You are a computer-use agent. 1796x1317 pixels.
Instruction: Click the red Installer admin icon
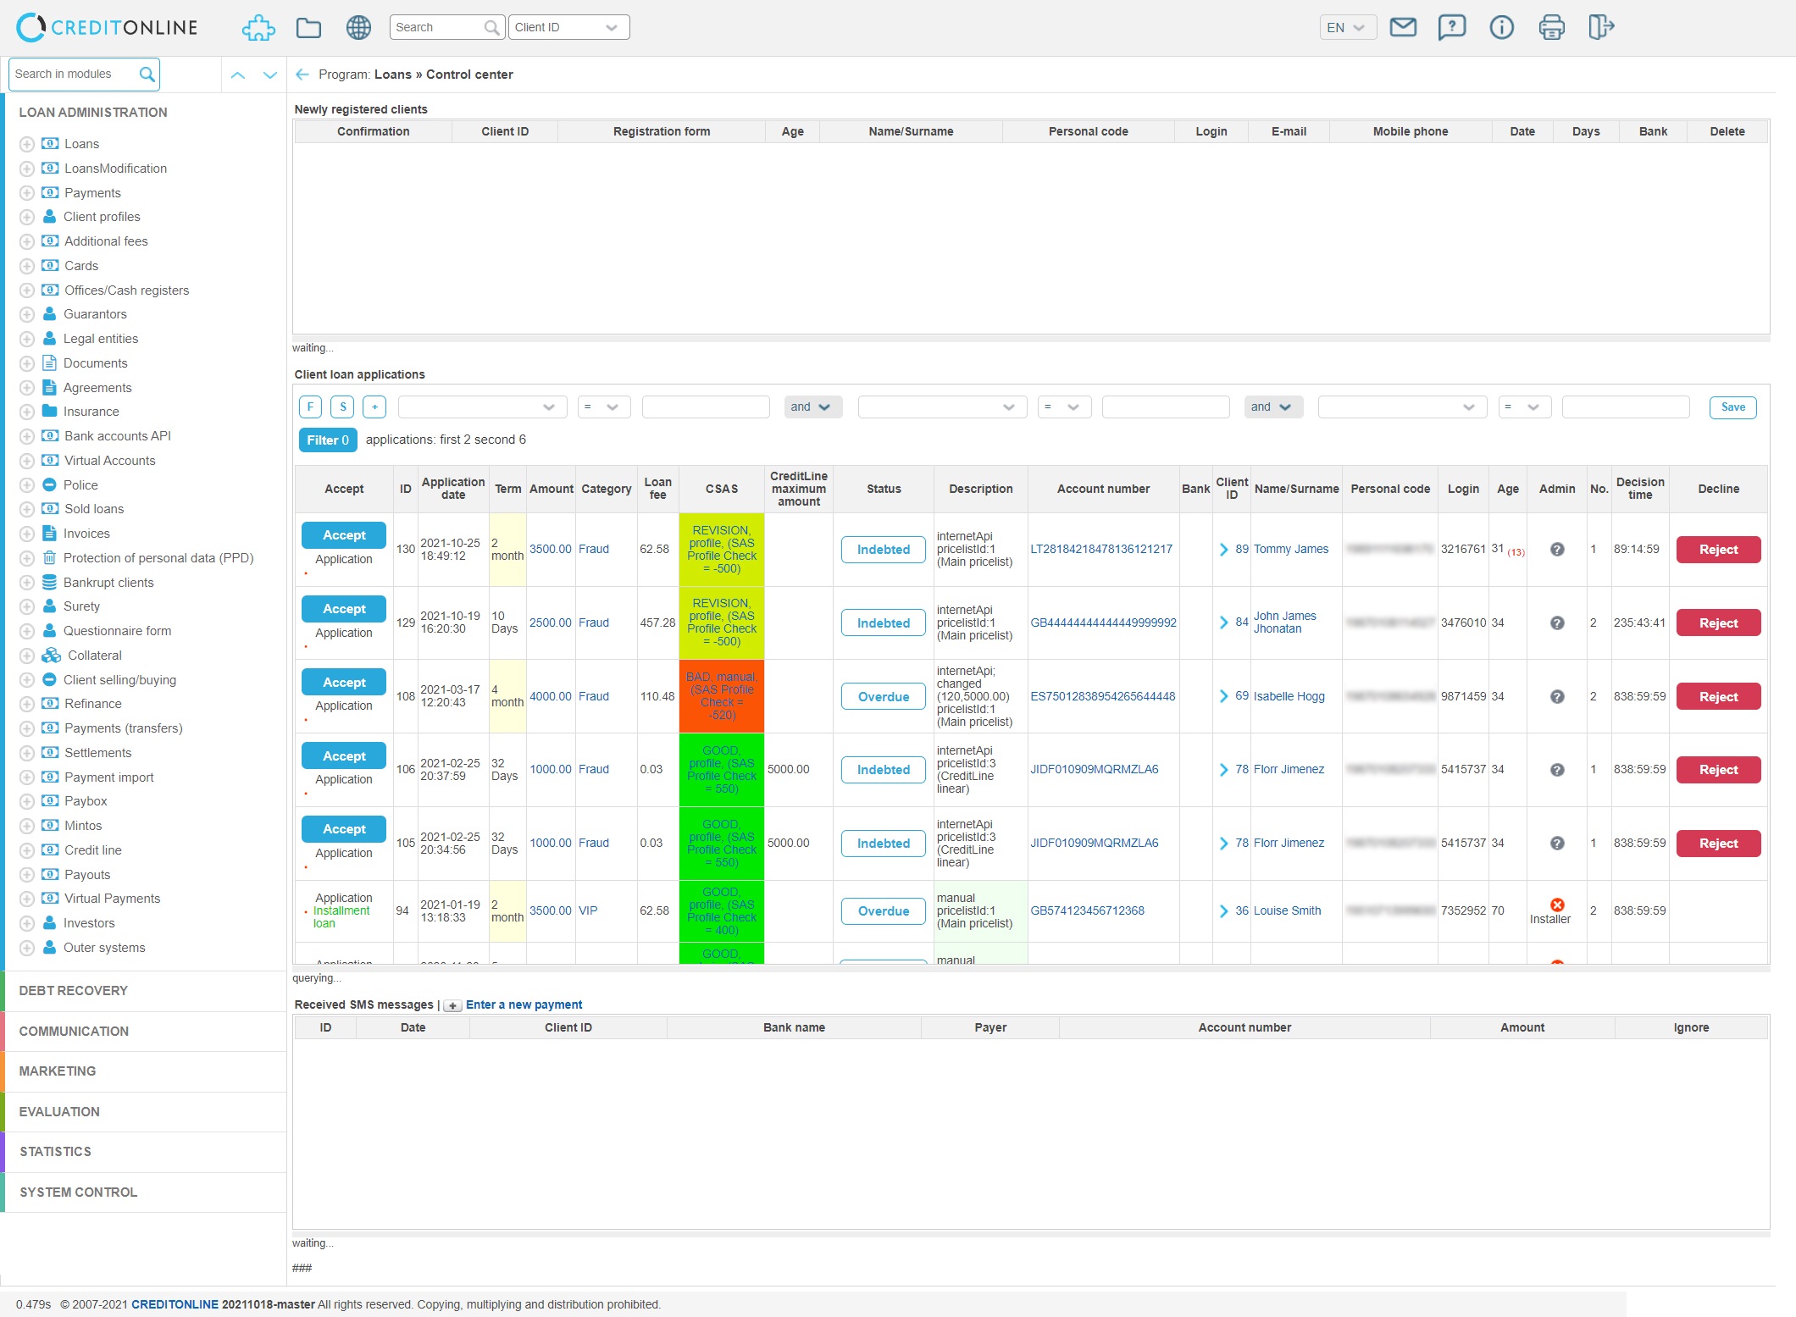click(x=1556, y=905)
